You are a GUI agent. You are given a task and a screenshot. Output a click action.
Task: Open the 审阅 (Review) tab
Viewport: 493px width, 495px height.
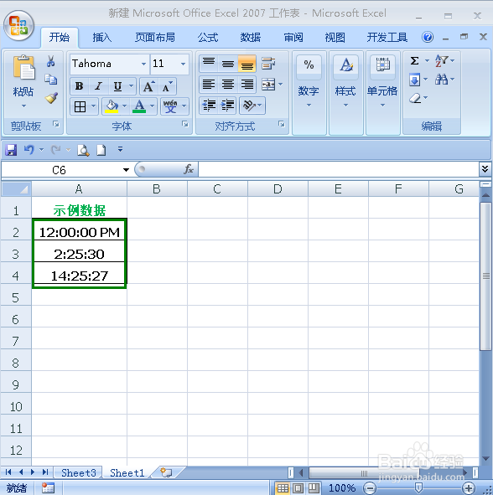(293, 37)
